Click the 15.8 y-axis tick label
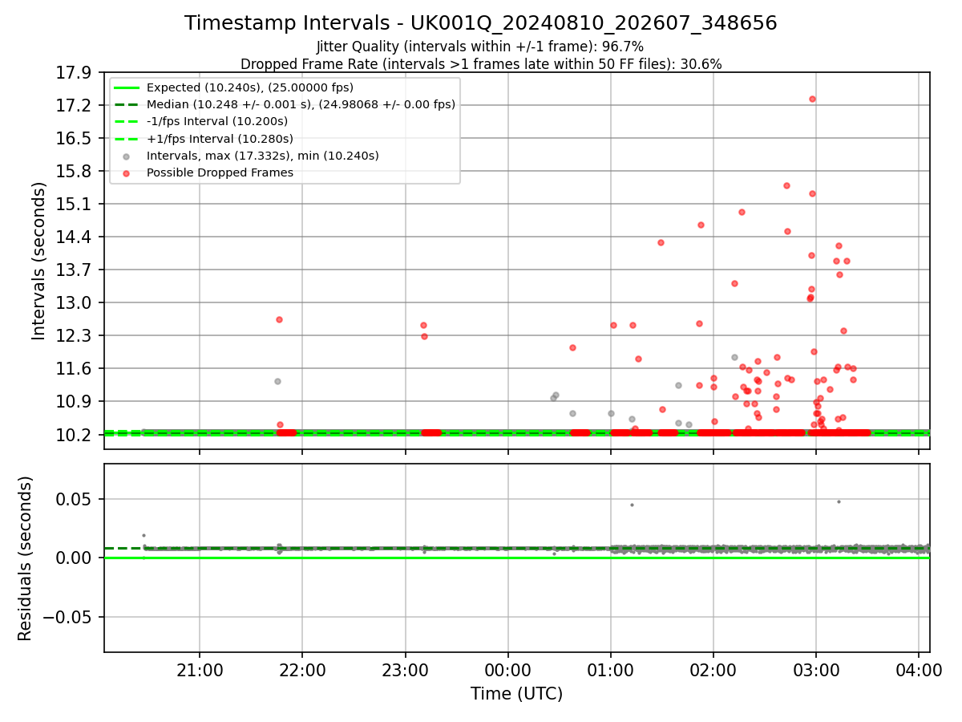The height and width of the screenshot is (722, 962). click(76, 172)
